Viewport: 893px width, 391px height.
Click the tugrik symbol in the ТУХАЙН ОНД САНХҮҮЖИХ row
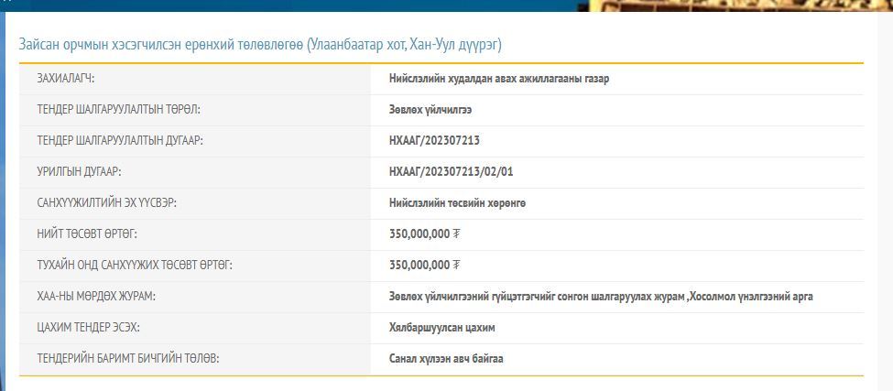[457, 266]
